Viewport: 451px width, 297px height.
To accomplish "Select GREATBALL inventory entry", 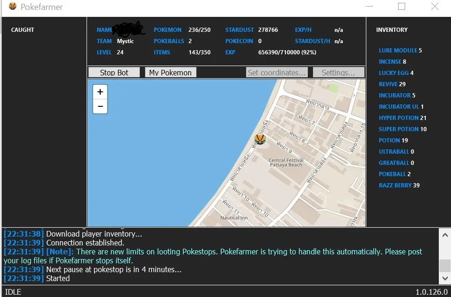I will coord(396,163).
